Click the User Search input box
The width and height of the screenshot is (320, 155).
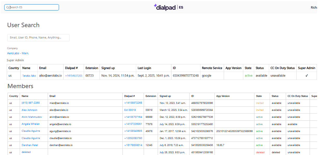point(38,37)
